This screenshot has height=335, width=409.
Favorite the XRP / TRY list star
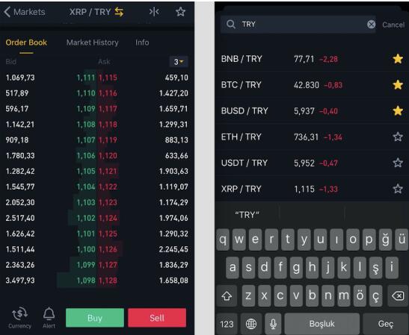[398, 189]
